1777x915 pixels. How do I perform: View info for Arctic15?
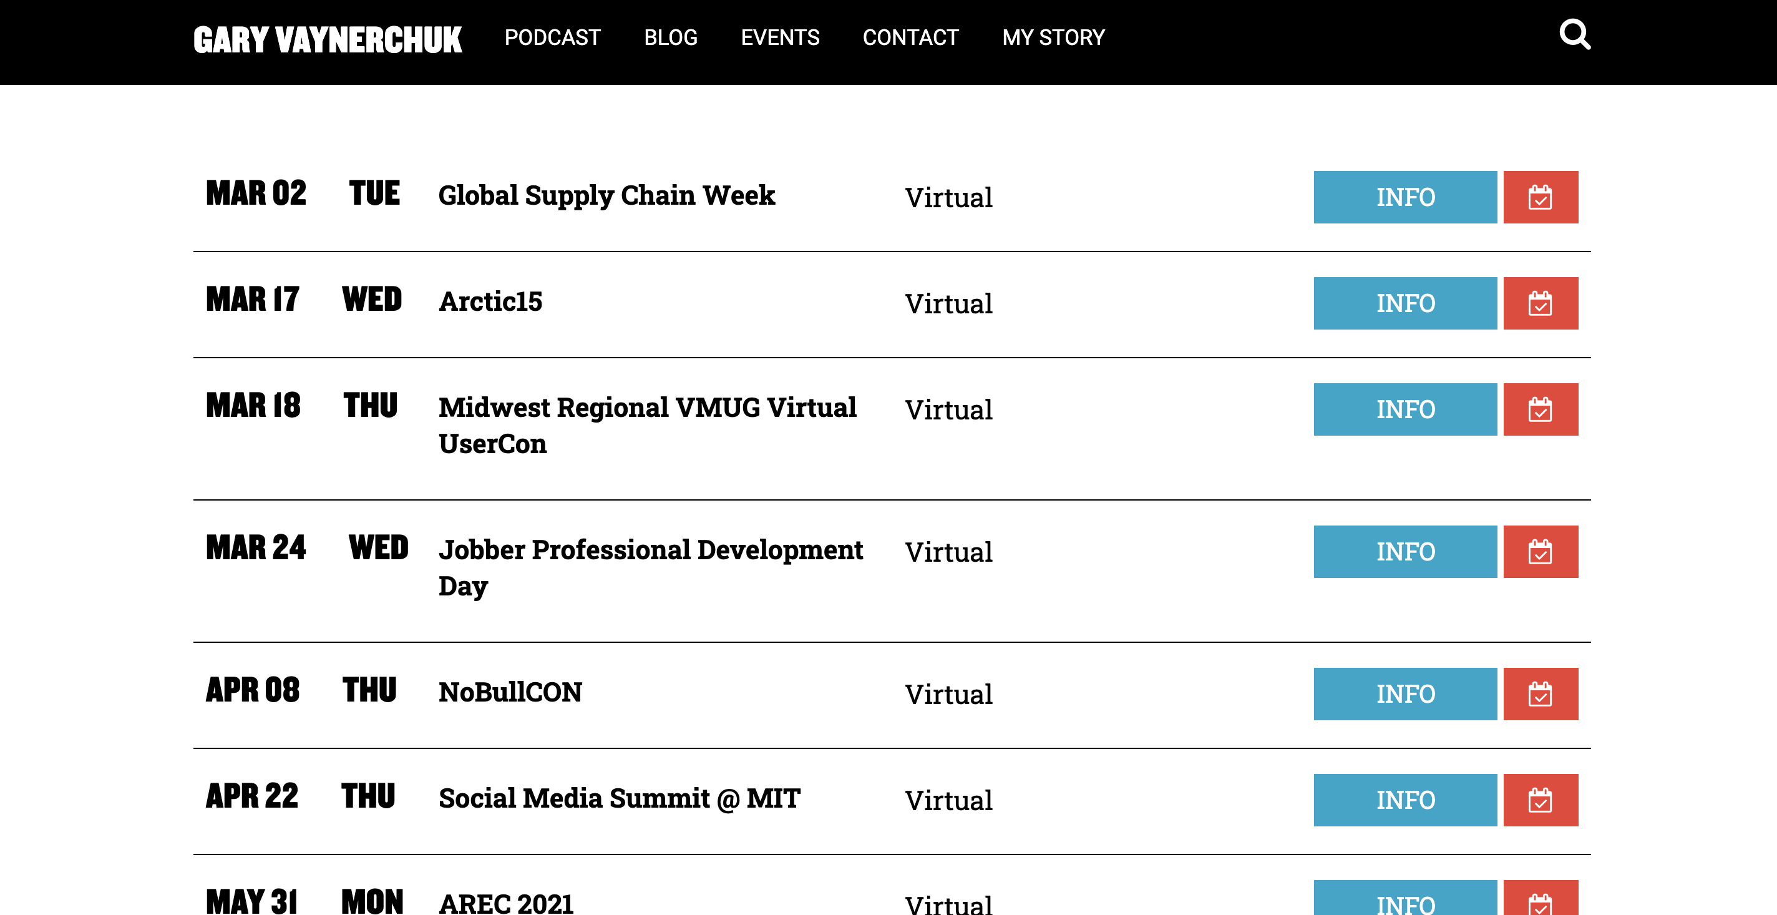click(1405, 303)
